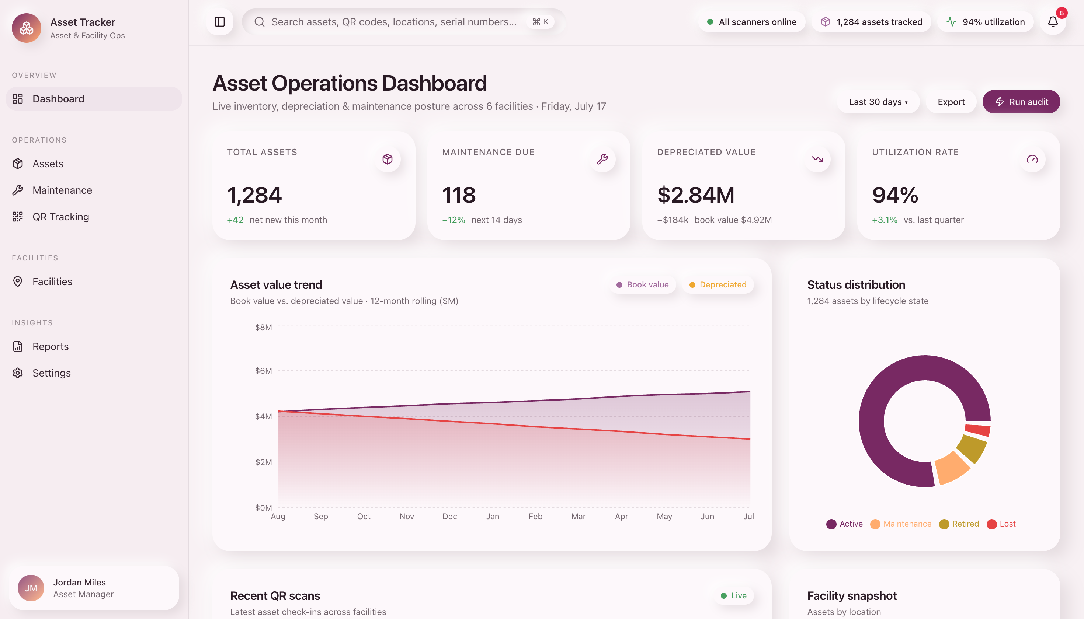Open QR Tracking page
This screenshot has height=619, width=1084.
pyautogui.click(x=94, y=217)
